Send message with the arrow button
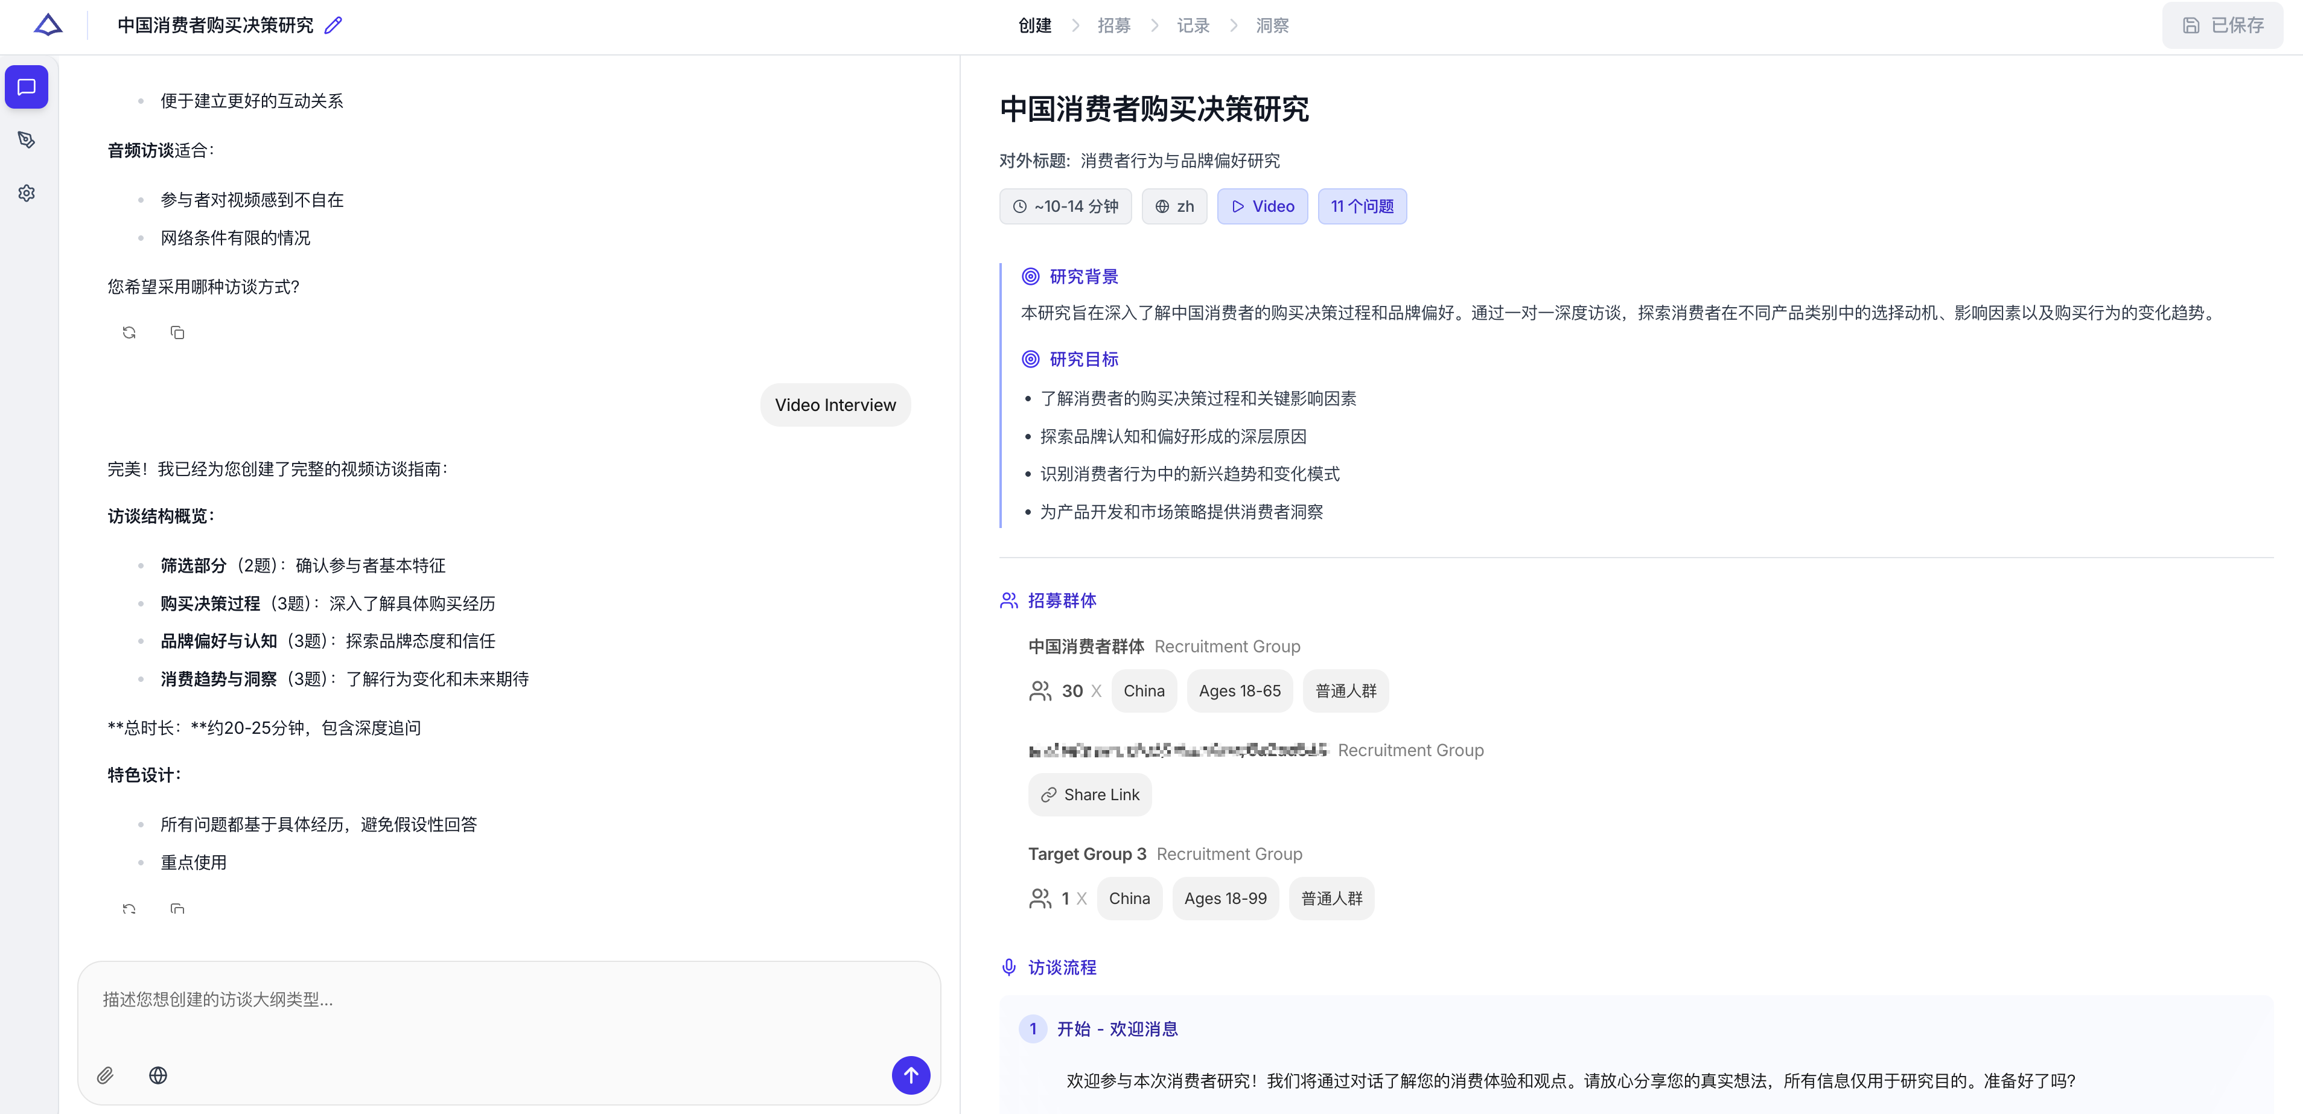 (x=910, y=1075)
